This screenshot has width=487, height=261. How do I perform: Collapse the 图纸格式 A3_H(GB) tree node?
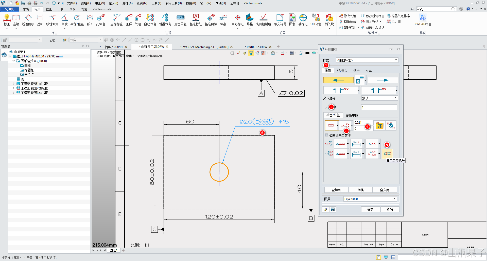(13, 61)
